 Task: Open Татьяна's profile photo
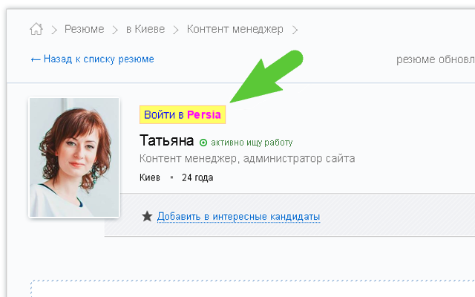(73, 157)
